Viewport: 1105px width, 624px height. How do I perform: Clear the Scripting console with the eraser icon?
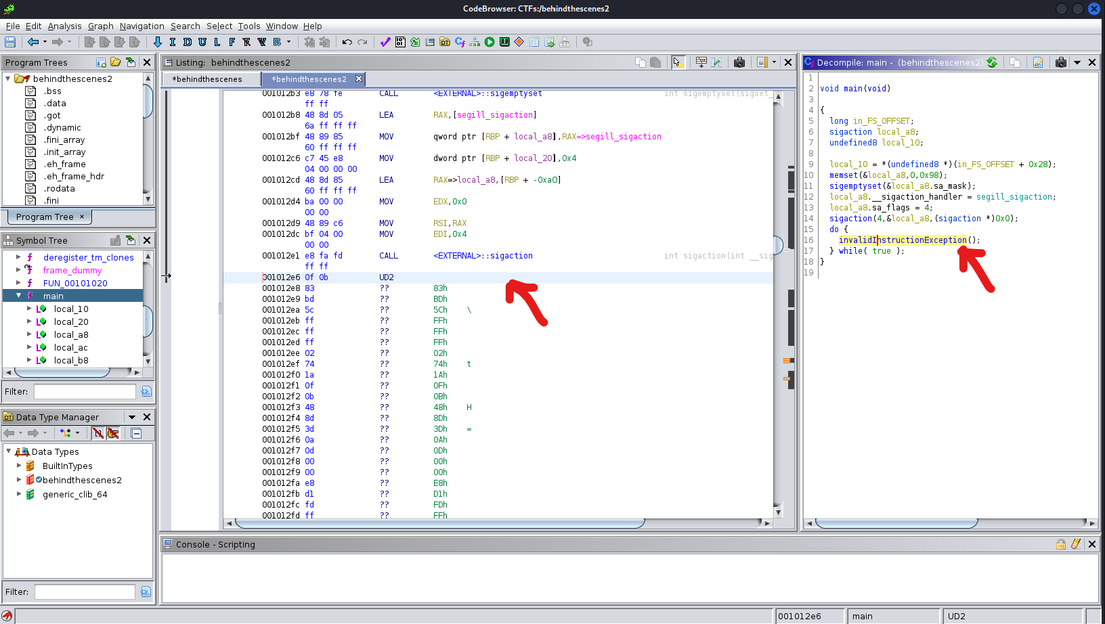pos(1076,544)
